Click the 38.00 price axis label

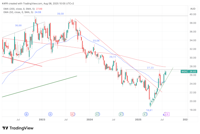pos(193,23)
